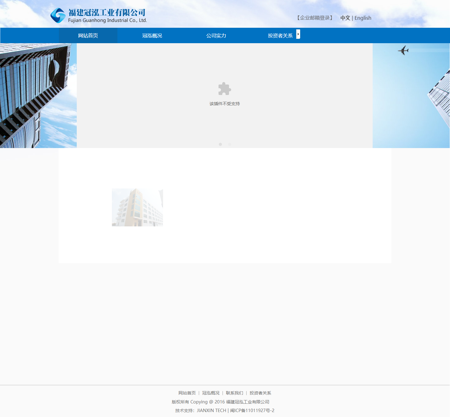Image resolution: width=450 pixels, height=417 pixels.
Task: Click the factory building thumbnail image
Action: coord(137,208)
